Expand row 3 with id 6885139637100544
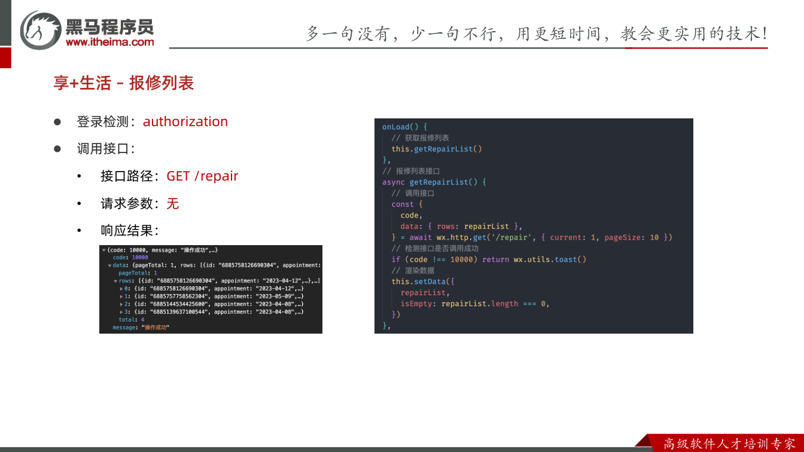The width and height of the screenshot is (804, 452). tap(121, 312)
